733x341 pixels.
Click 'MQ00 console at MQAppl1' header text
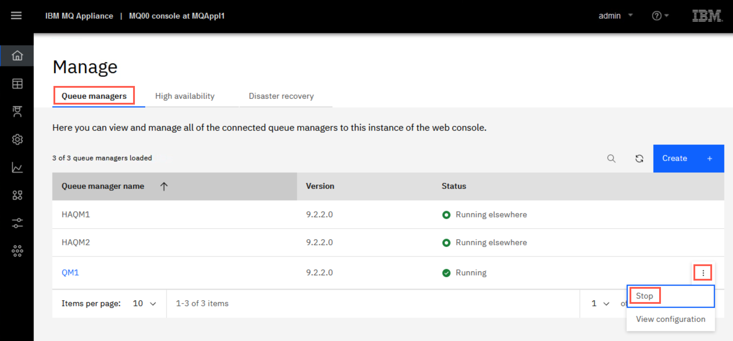tap(177, 16)
